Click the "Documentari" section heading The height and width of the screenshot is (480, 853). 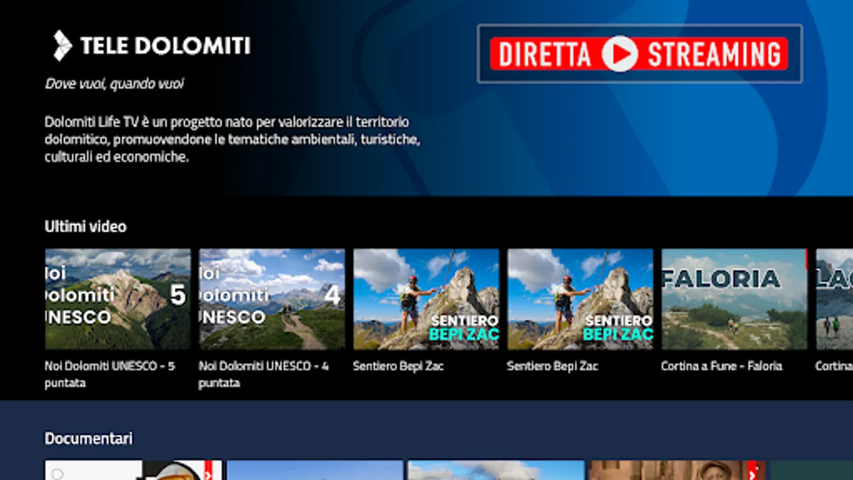88,438
